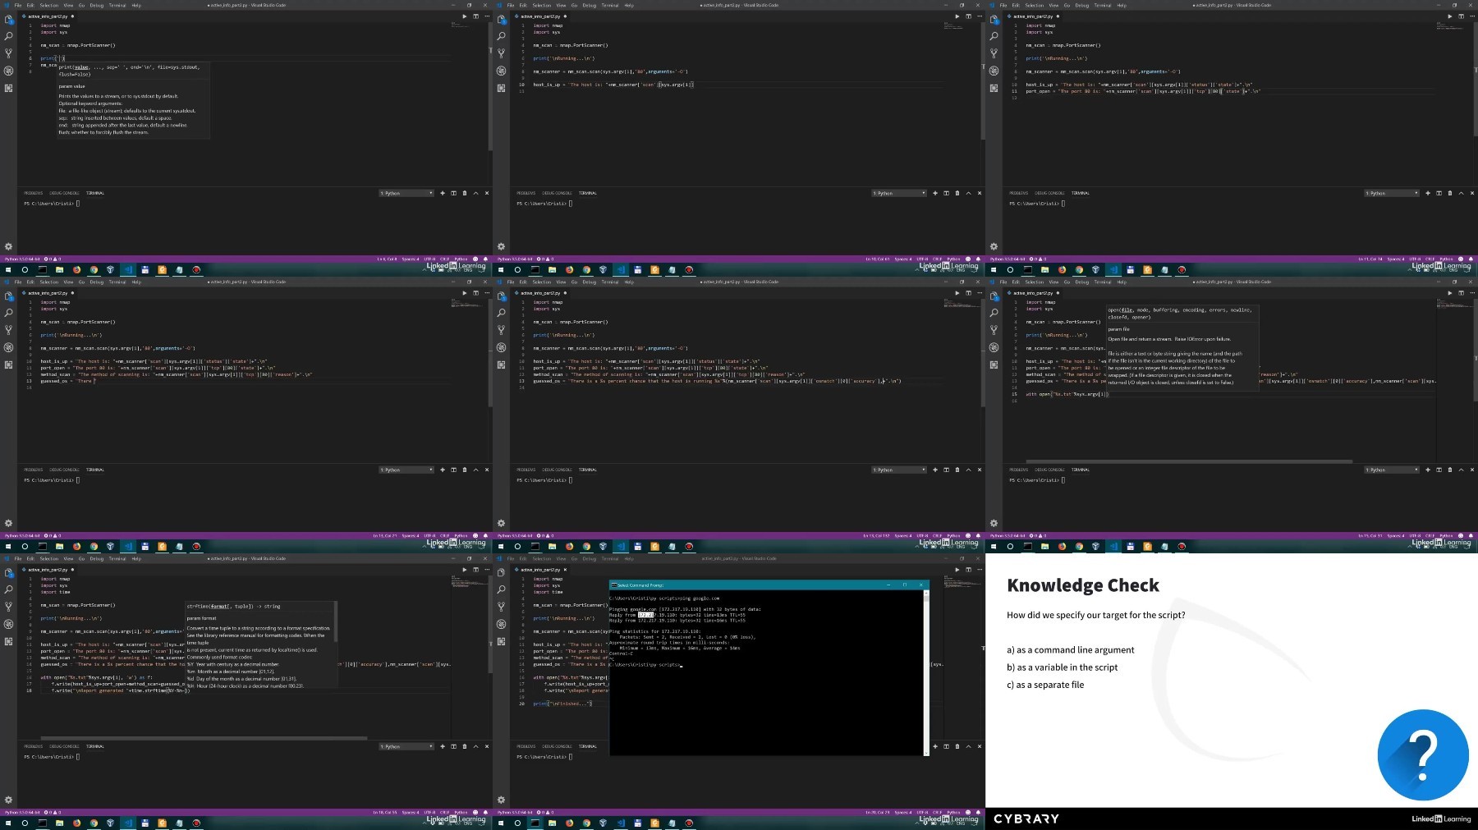Open Source Control icon in the Command Prompt frame
Viewport: 1478px width, 830px height.
point(501,607)
